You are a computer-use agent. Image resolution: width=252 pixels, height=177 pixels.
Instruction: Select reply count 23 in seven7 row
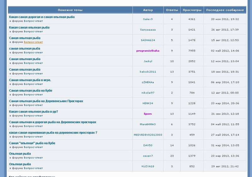172,156
